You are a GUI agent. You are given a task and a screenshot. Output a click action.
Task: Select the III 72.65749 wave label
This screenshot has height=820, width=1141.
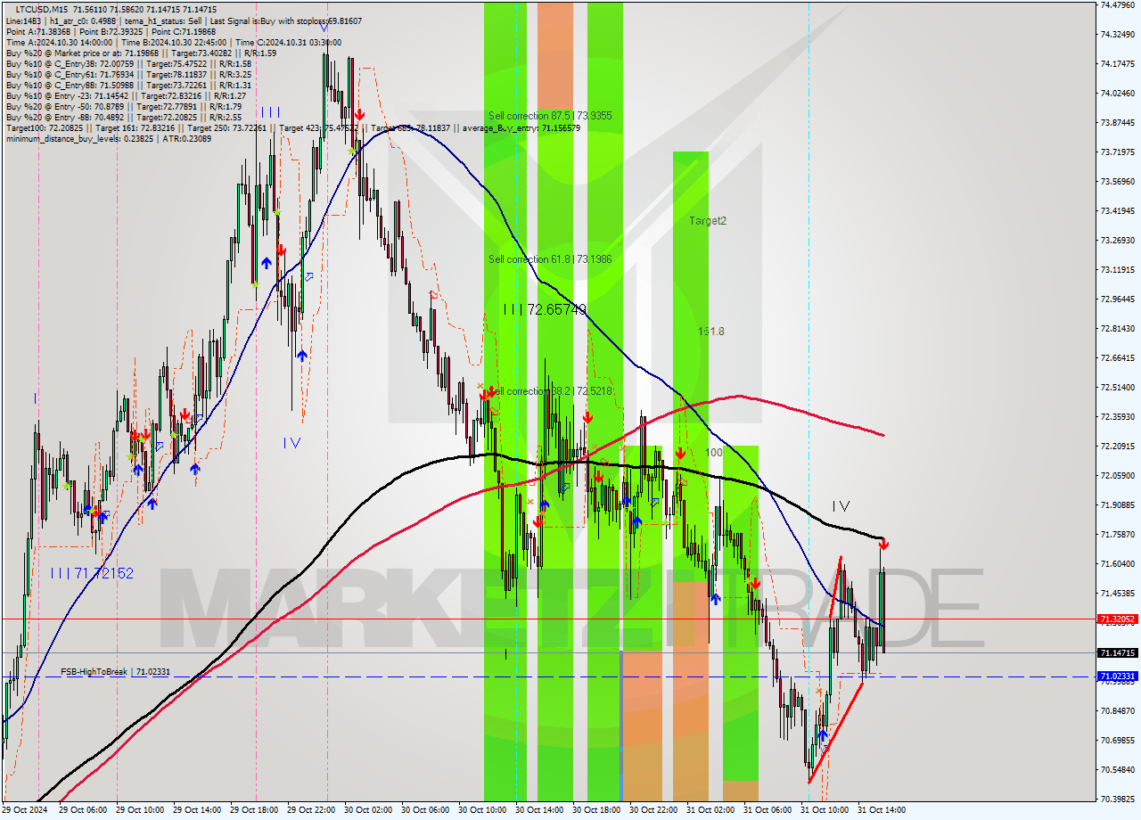tap(544, 309)
